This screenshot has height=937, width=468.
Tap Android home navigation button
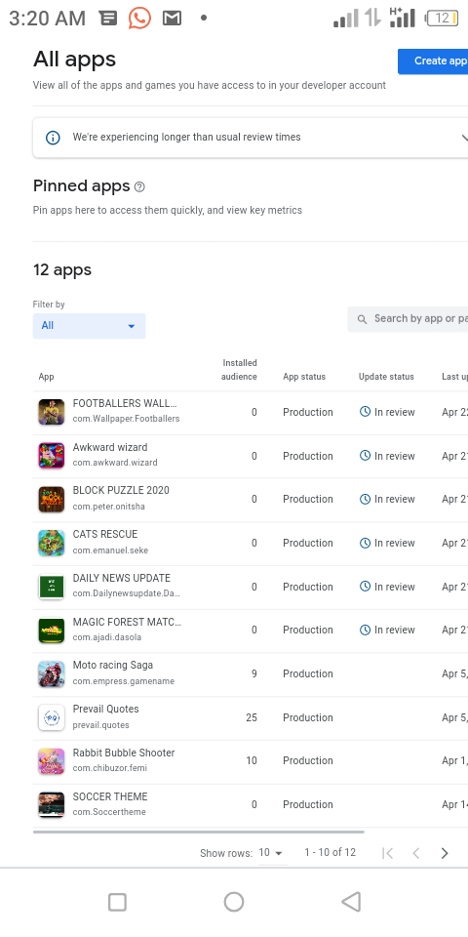pyautogui.click(x=234, y=902)
